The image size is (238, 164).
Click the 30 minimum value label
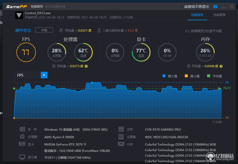227,118
